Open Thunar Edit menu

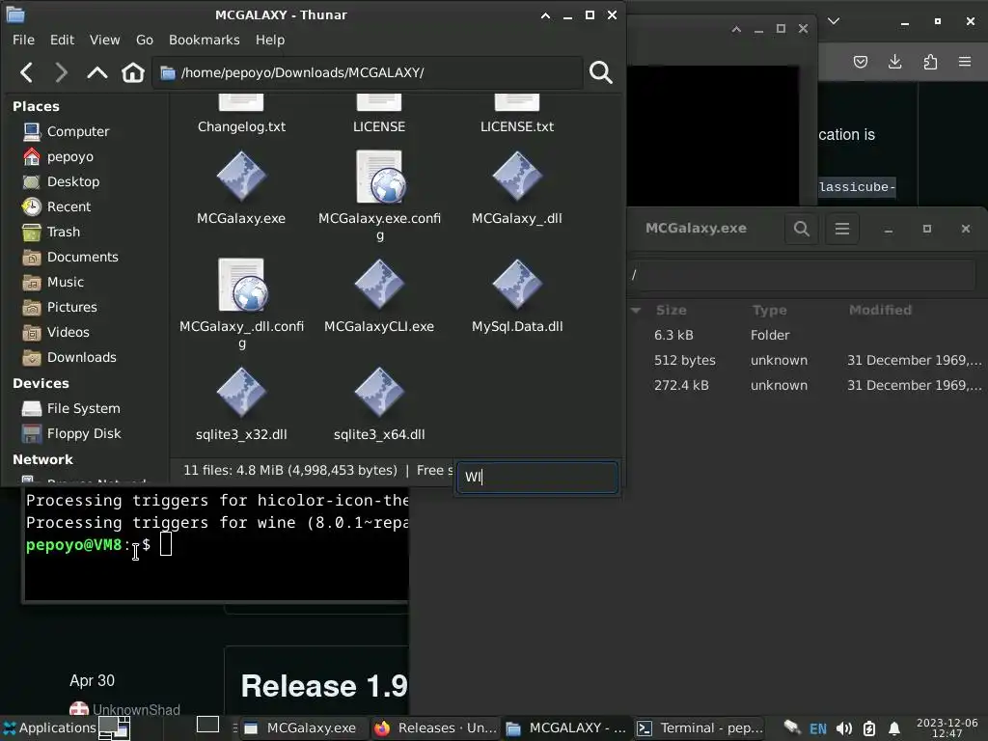pyautogui.click(x=63, y=40)
